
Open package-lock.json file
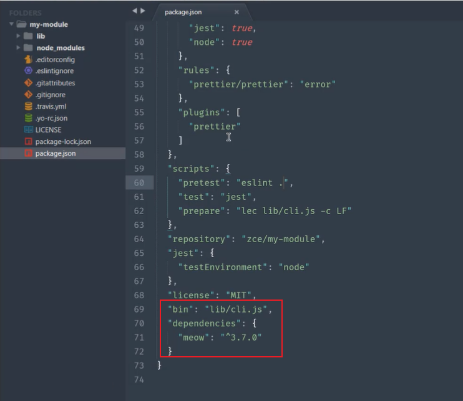click(x=63, y=142)
